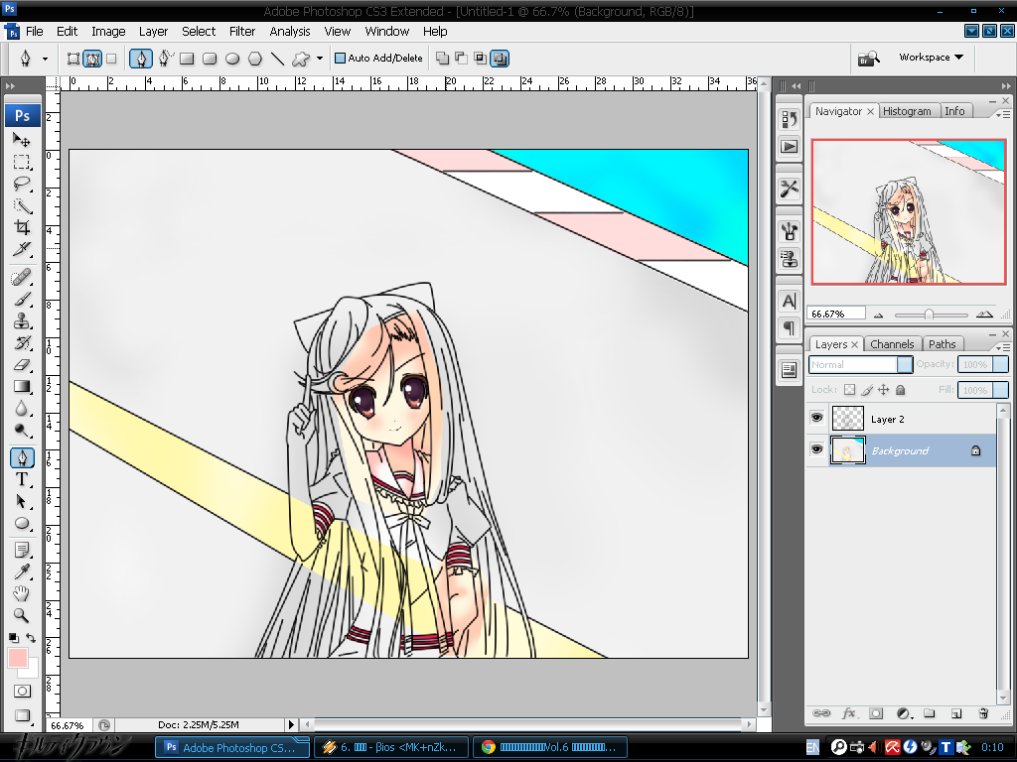Screen dimensions: 1017x762
Task: Open the Opacity dropdown arrow
Action: 1001,364
